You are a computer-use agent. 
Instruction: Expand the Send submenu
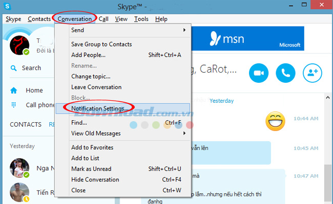click(x=123, y=30)
